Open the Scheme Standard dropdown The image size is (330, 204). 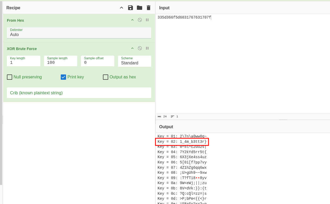point(134,61)
